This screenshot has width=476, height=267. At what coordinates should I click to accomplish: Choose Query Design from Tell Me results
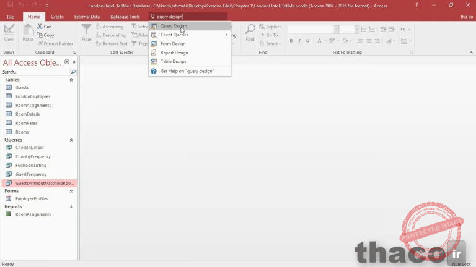pos(190,26)
